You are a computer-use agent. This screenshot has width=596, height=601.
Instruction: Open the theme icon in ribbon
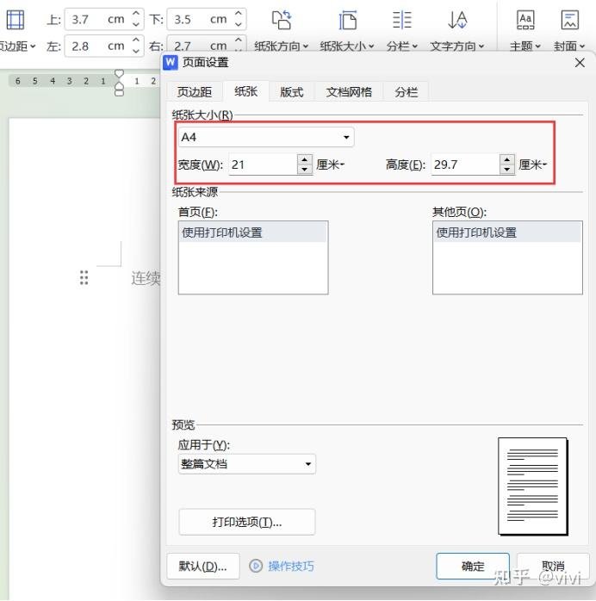coord(525,21)
